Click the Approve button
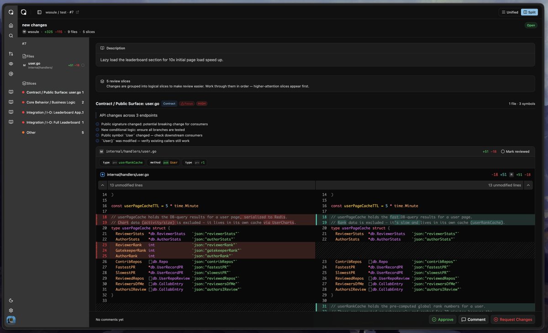The image size is (548, 333). click(x=443, y=319)
